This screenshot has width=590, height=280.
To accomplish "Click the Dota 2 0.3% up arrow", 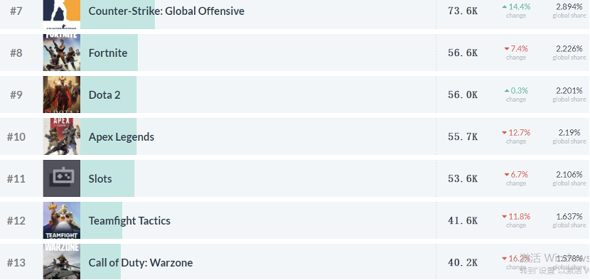I will click(506, 91).
